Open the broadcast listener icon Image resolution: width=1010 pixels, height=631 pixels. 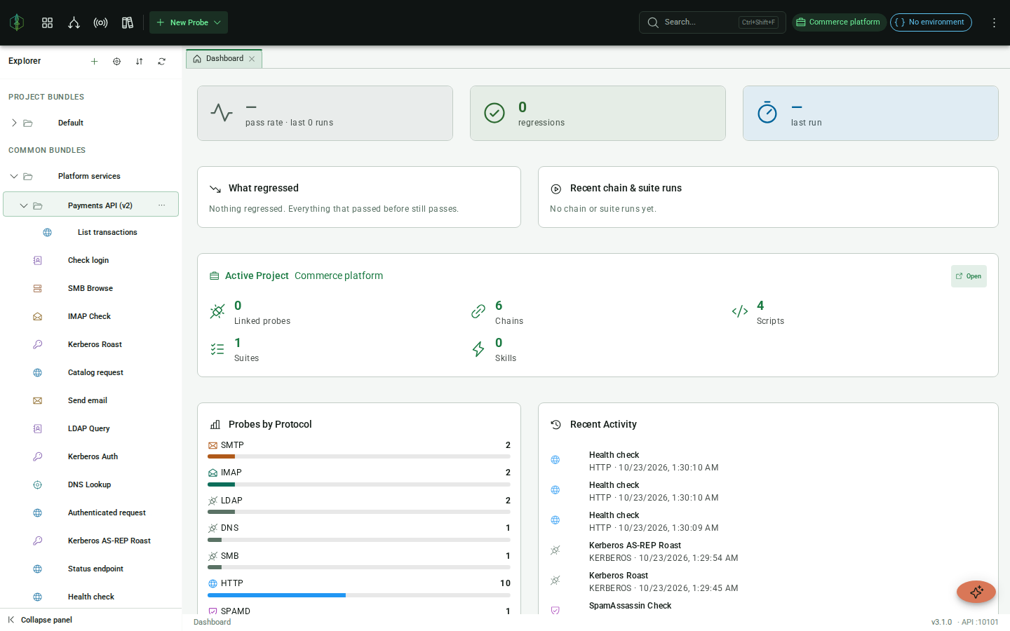pos(100,22)
